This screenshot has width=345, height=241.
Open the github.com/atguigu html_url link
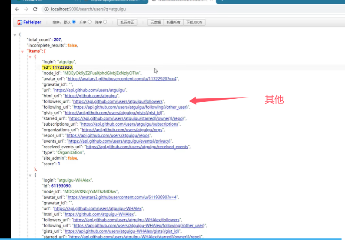coord(91,96)
